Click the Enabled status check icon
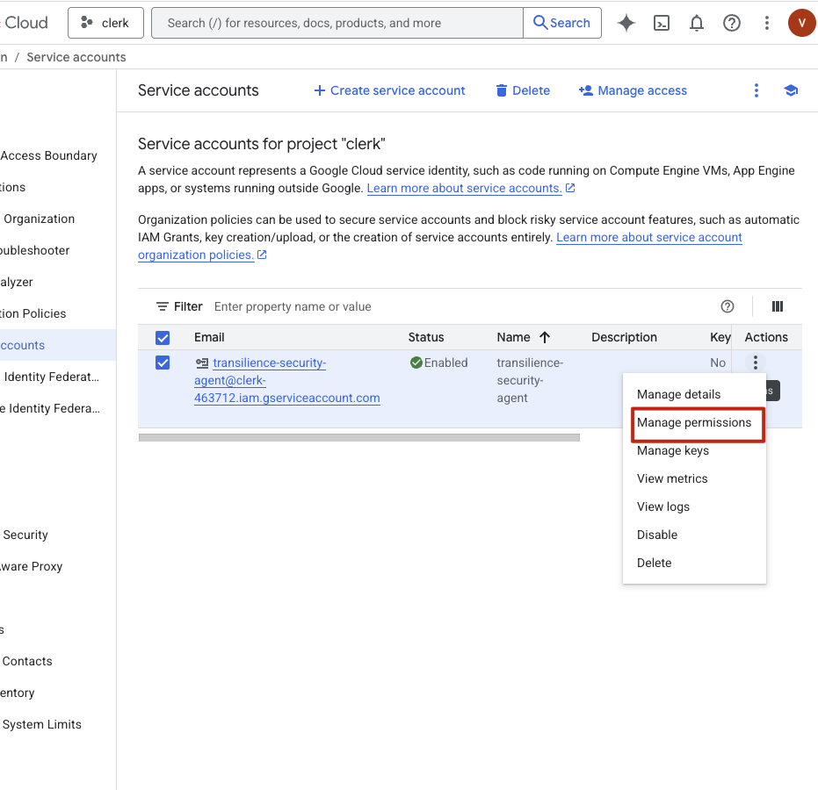Image resolution: width=818 pixels, height=790 pixels. coord(416,363)
